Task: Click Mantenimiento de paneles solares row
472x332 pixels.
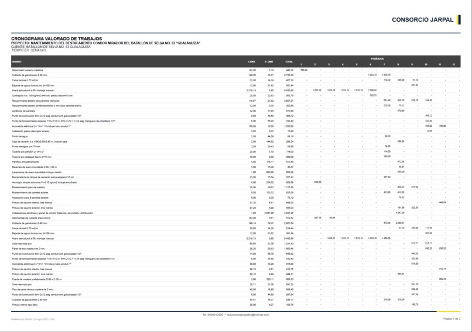Action: pyautogui.click(x=235, y=192)
